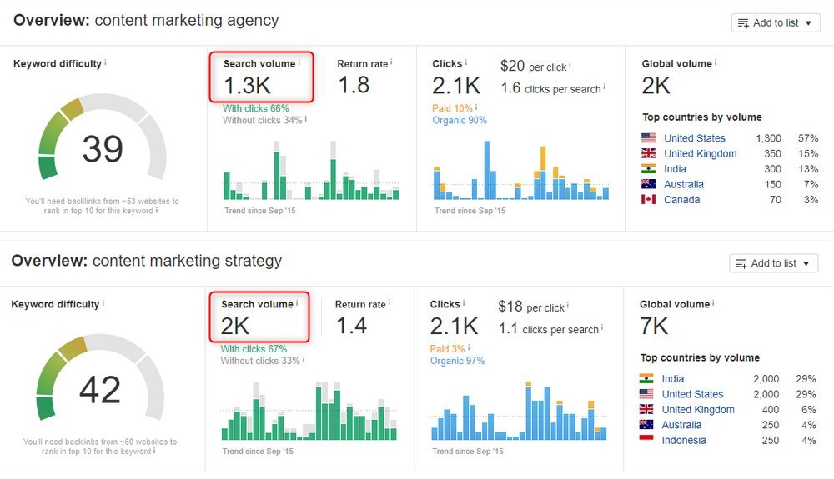The height and width of the screenshot is (479, 834).
Task: Click keyword difficulty gauge showing 42
Action: 99,386
